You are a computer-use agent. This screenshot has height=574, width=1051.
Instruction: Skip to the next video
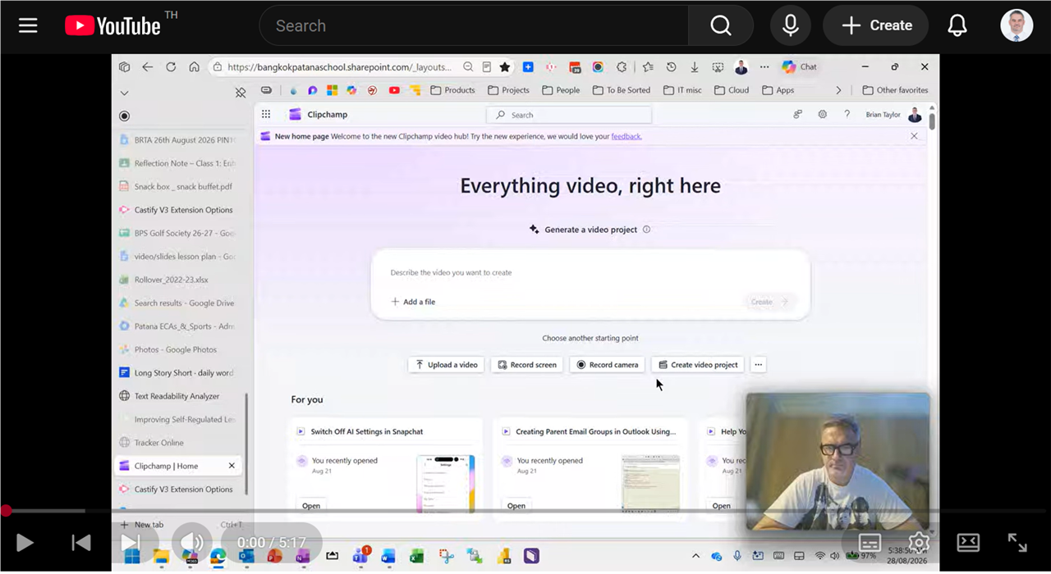pyautogui.click(x=131, y=542)
